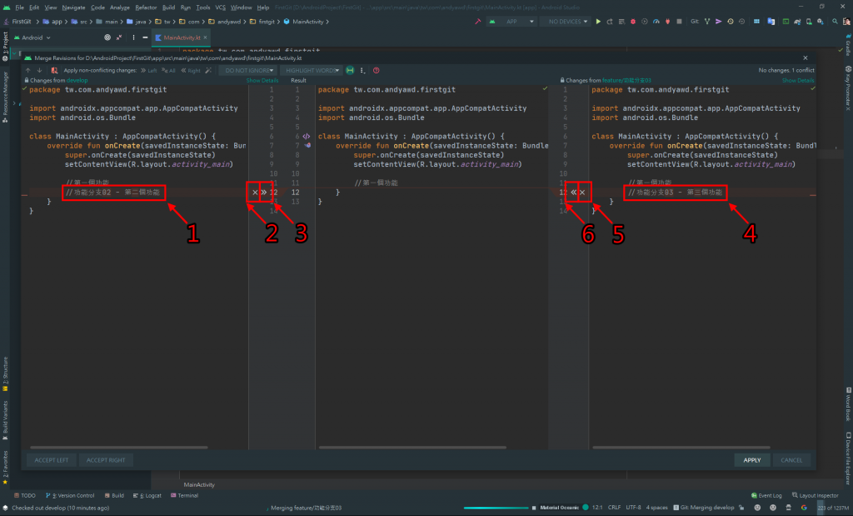The image size is (853, 516).
Task: Open the merge dialog help icon
Action: 376,70
